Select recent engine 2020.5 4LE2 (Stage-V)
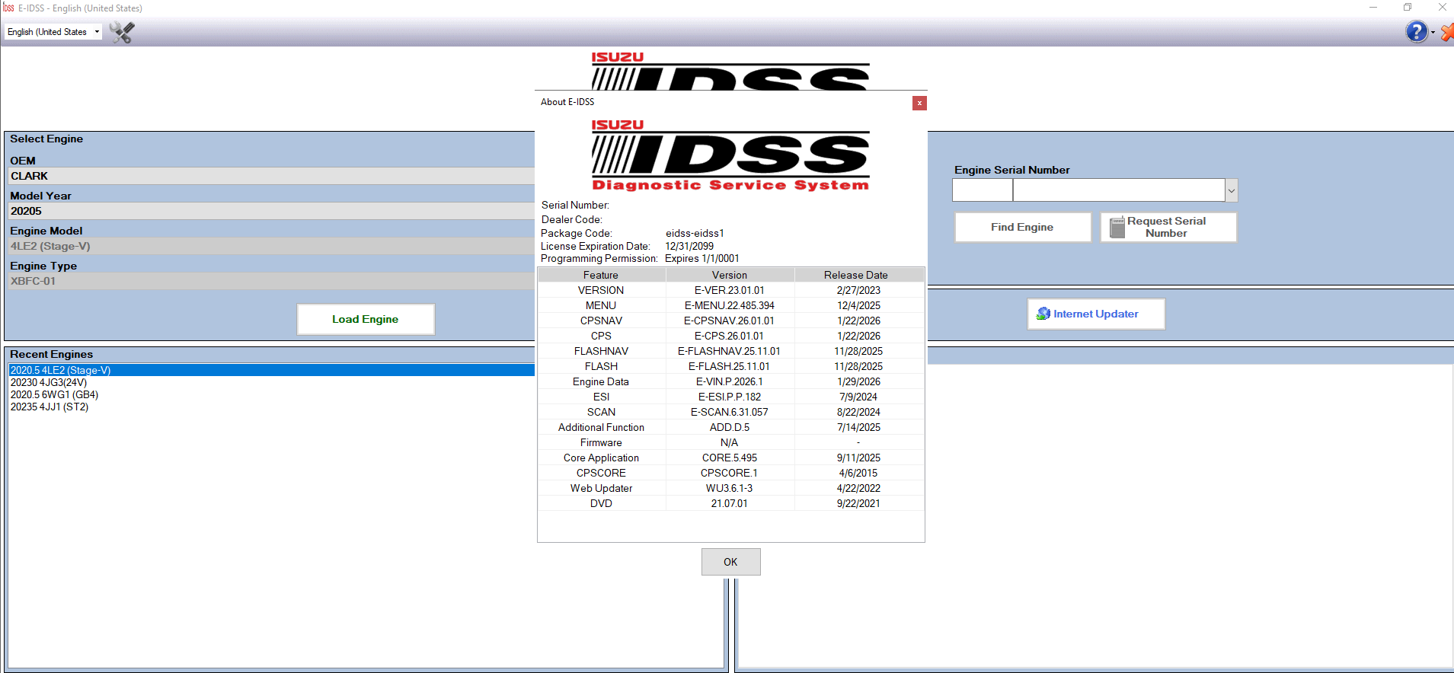 coord(272,370)
